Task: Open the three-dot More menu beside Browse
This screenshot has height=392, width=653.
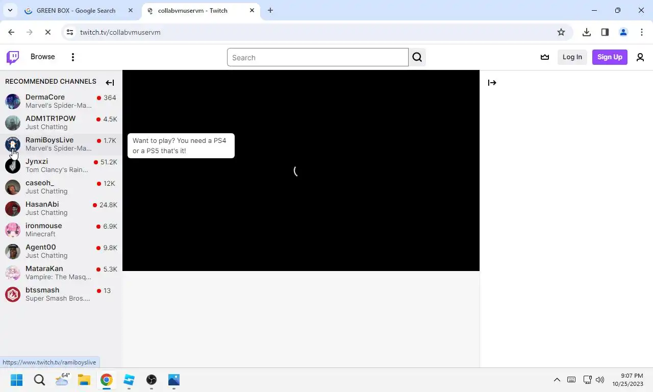Action: pyautogui.click(x=73, y=57)
